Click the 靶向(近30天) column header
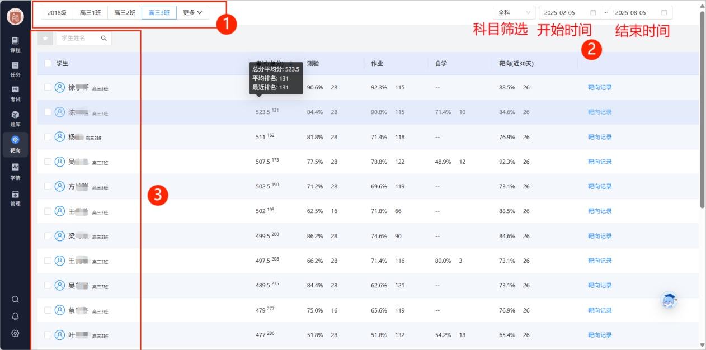This screenshot has width=706, height=350. click(x=516, y=64)
